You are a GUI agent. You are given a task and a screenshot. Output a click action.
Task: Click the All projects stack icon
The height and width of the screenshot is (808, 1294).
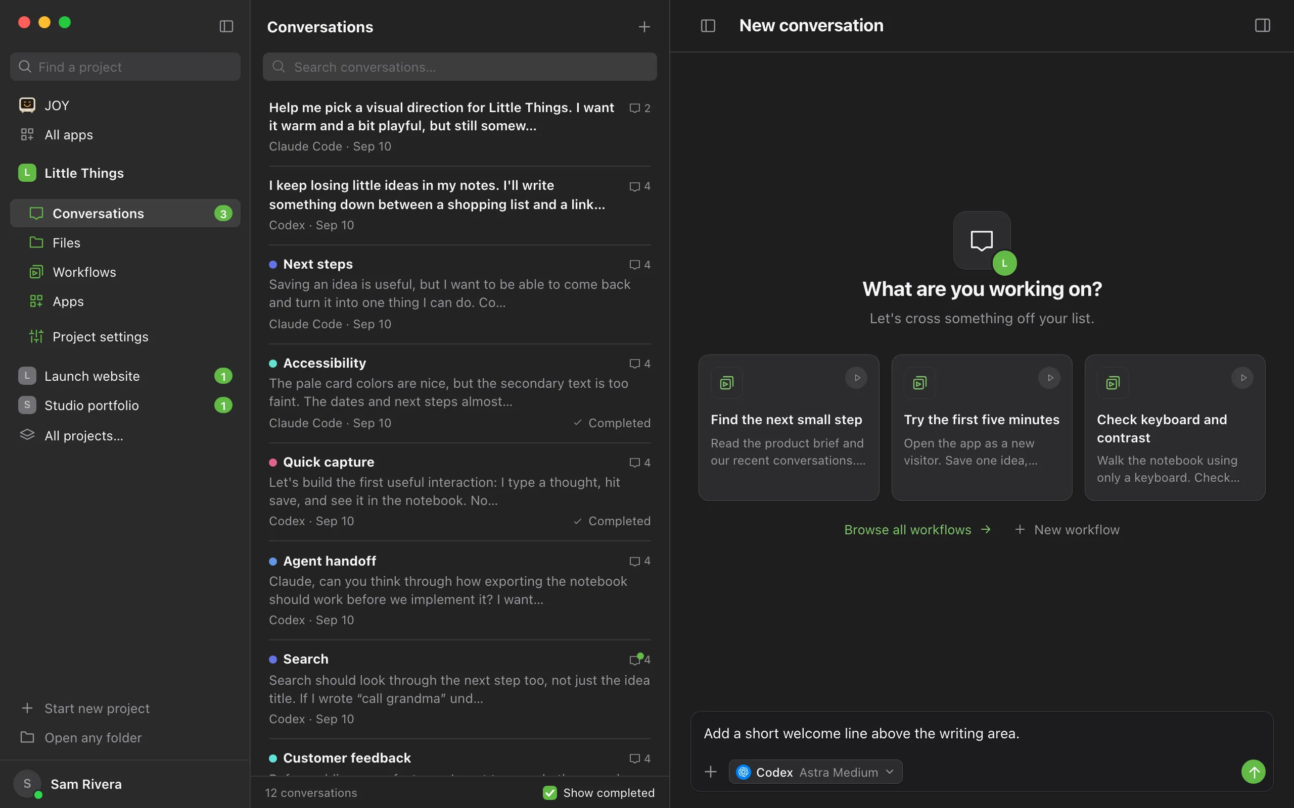click(27, 435)
